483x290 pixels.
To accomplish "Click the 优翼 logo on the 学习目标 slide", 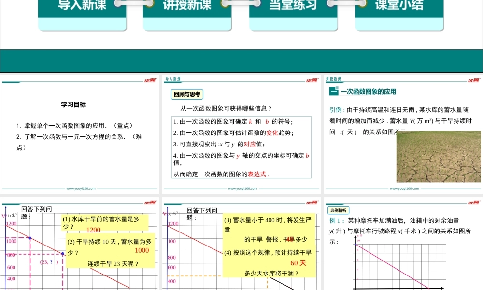I will pos(150,80).
